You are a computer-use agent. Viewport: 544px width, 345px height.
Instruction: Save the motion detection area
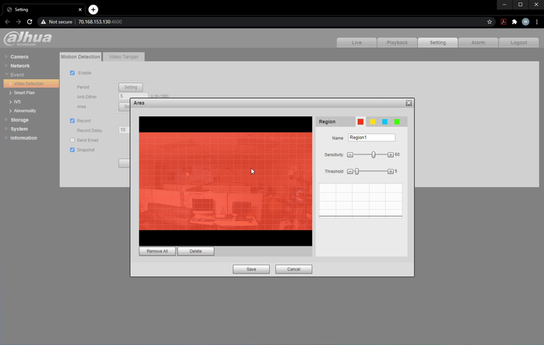pyautogui.click(x=251, y=269)
